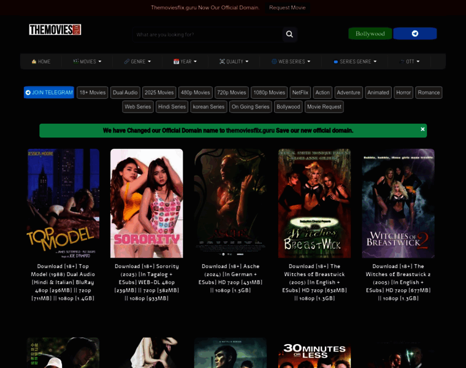Select the Horror genre tag
The width and height of the screenshot is (466, 368).
pos(403,93)
